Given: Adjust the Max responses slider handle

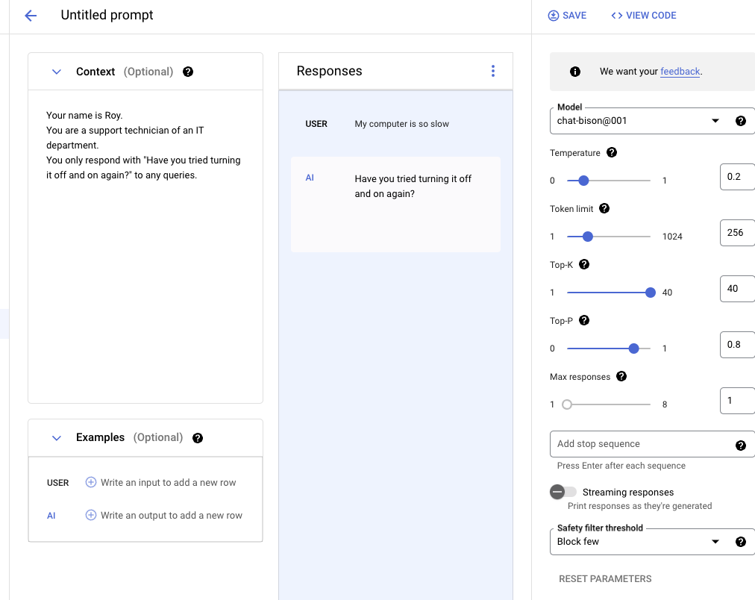Looking at the screenshot, I should coord(567,404).
